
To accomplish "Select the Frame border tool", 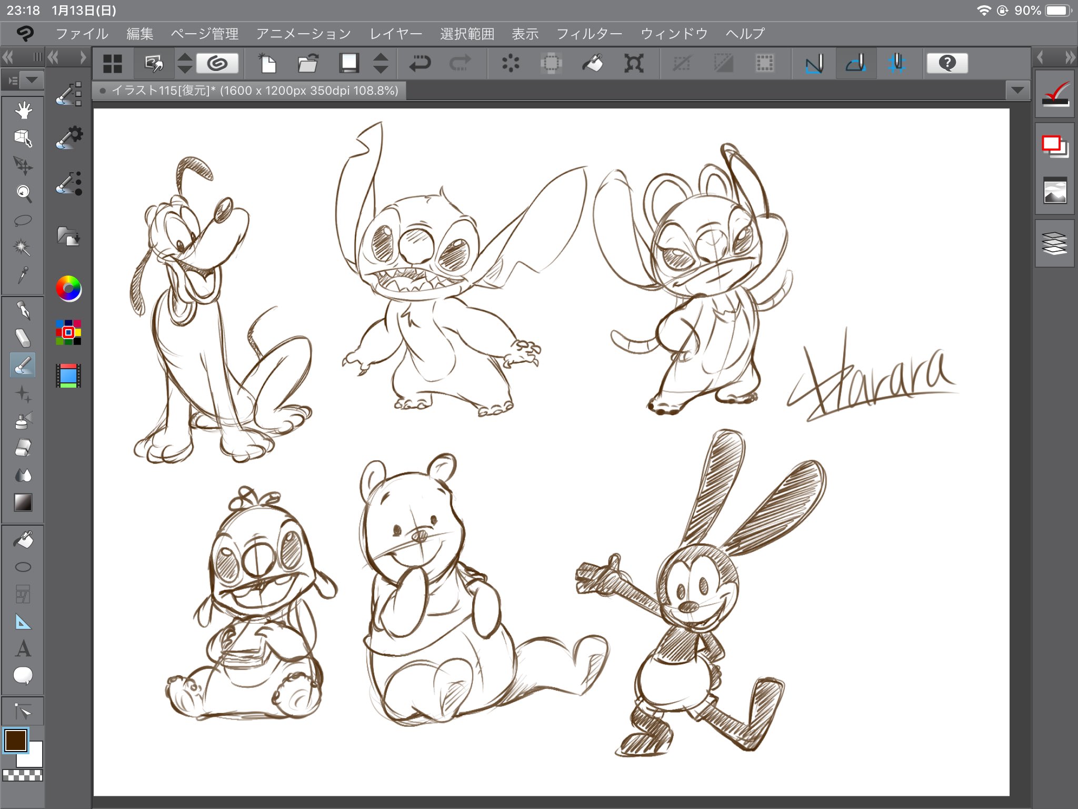I will (23, 594).
